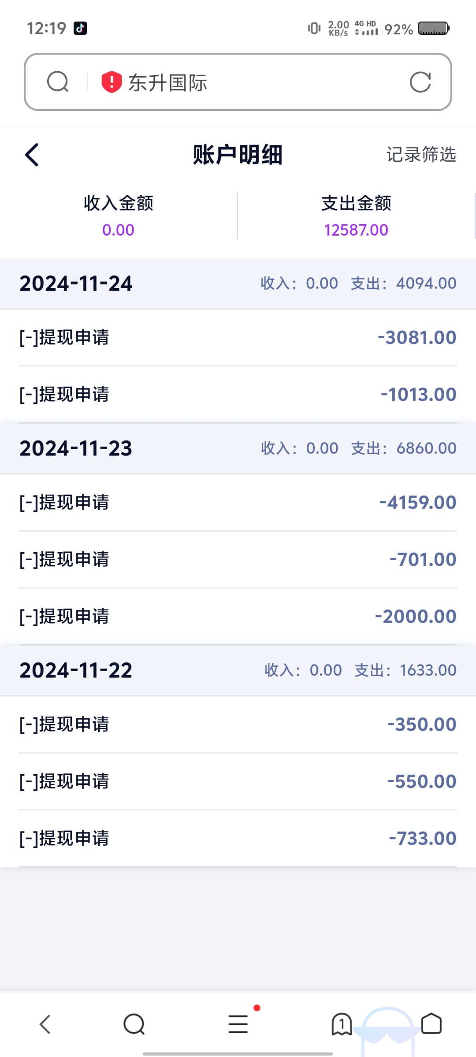The height and width of the screenshot is (1057, 476).
Task: Select the 支出金额 summary tab
Action: (x=356, y=216)
